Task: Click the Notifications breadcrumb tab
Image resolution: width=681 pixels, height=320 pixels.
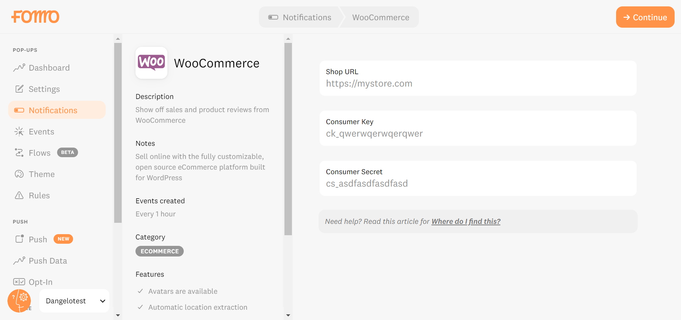Action: tap(300, 17)
